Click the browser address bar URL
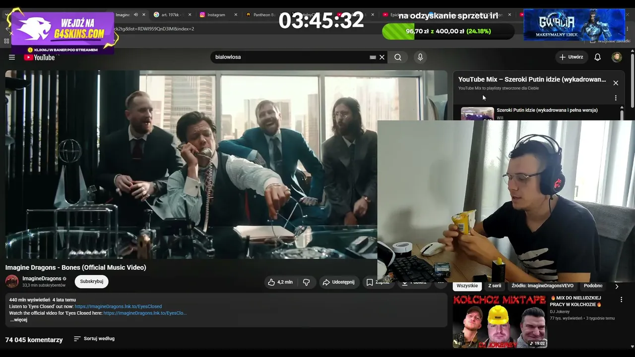This screenshot has width=635, height=357. (154, 29)
